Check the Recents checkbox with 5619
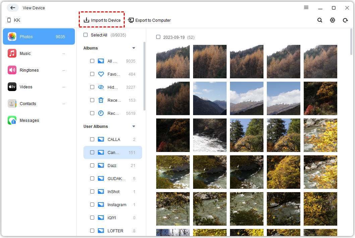The height and width of the screenshot is (238, 355). [x=92, y=113]
